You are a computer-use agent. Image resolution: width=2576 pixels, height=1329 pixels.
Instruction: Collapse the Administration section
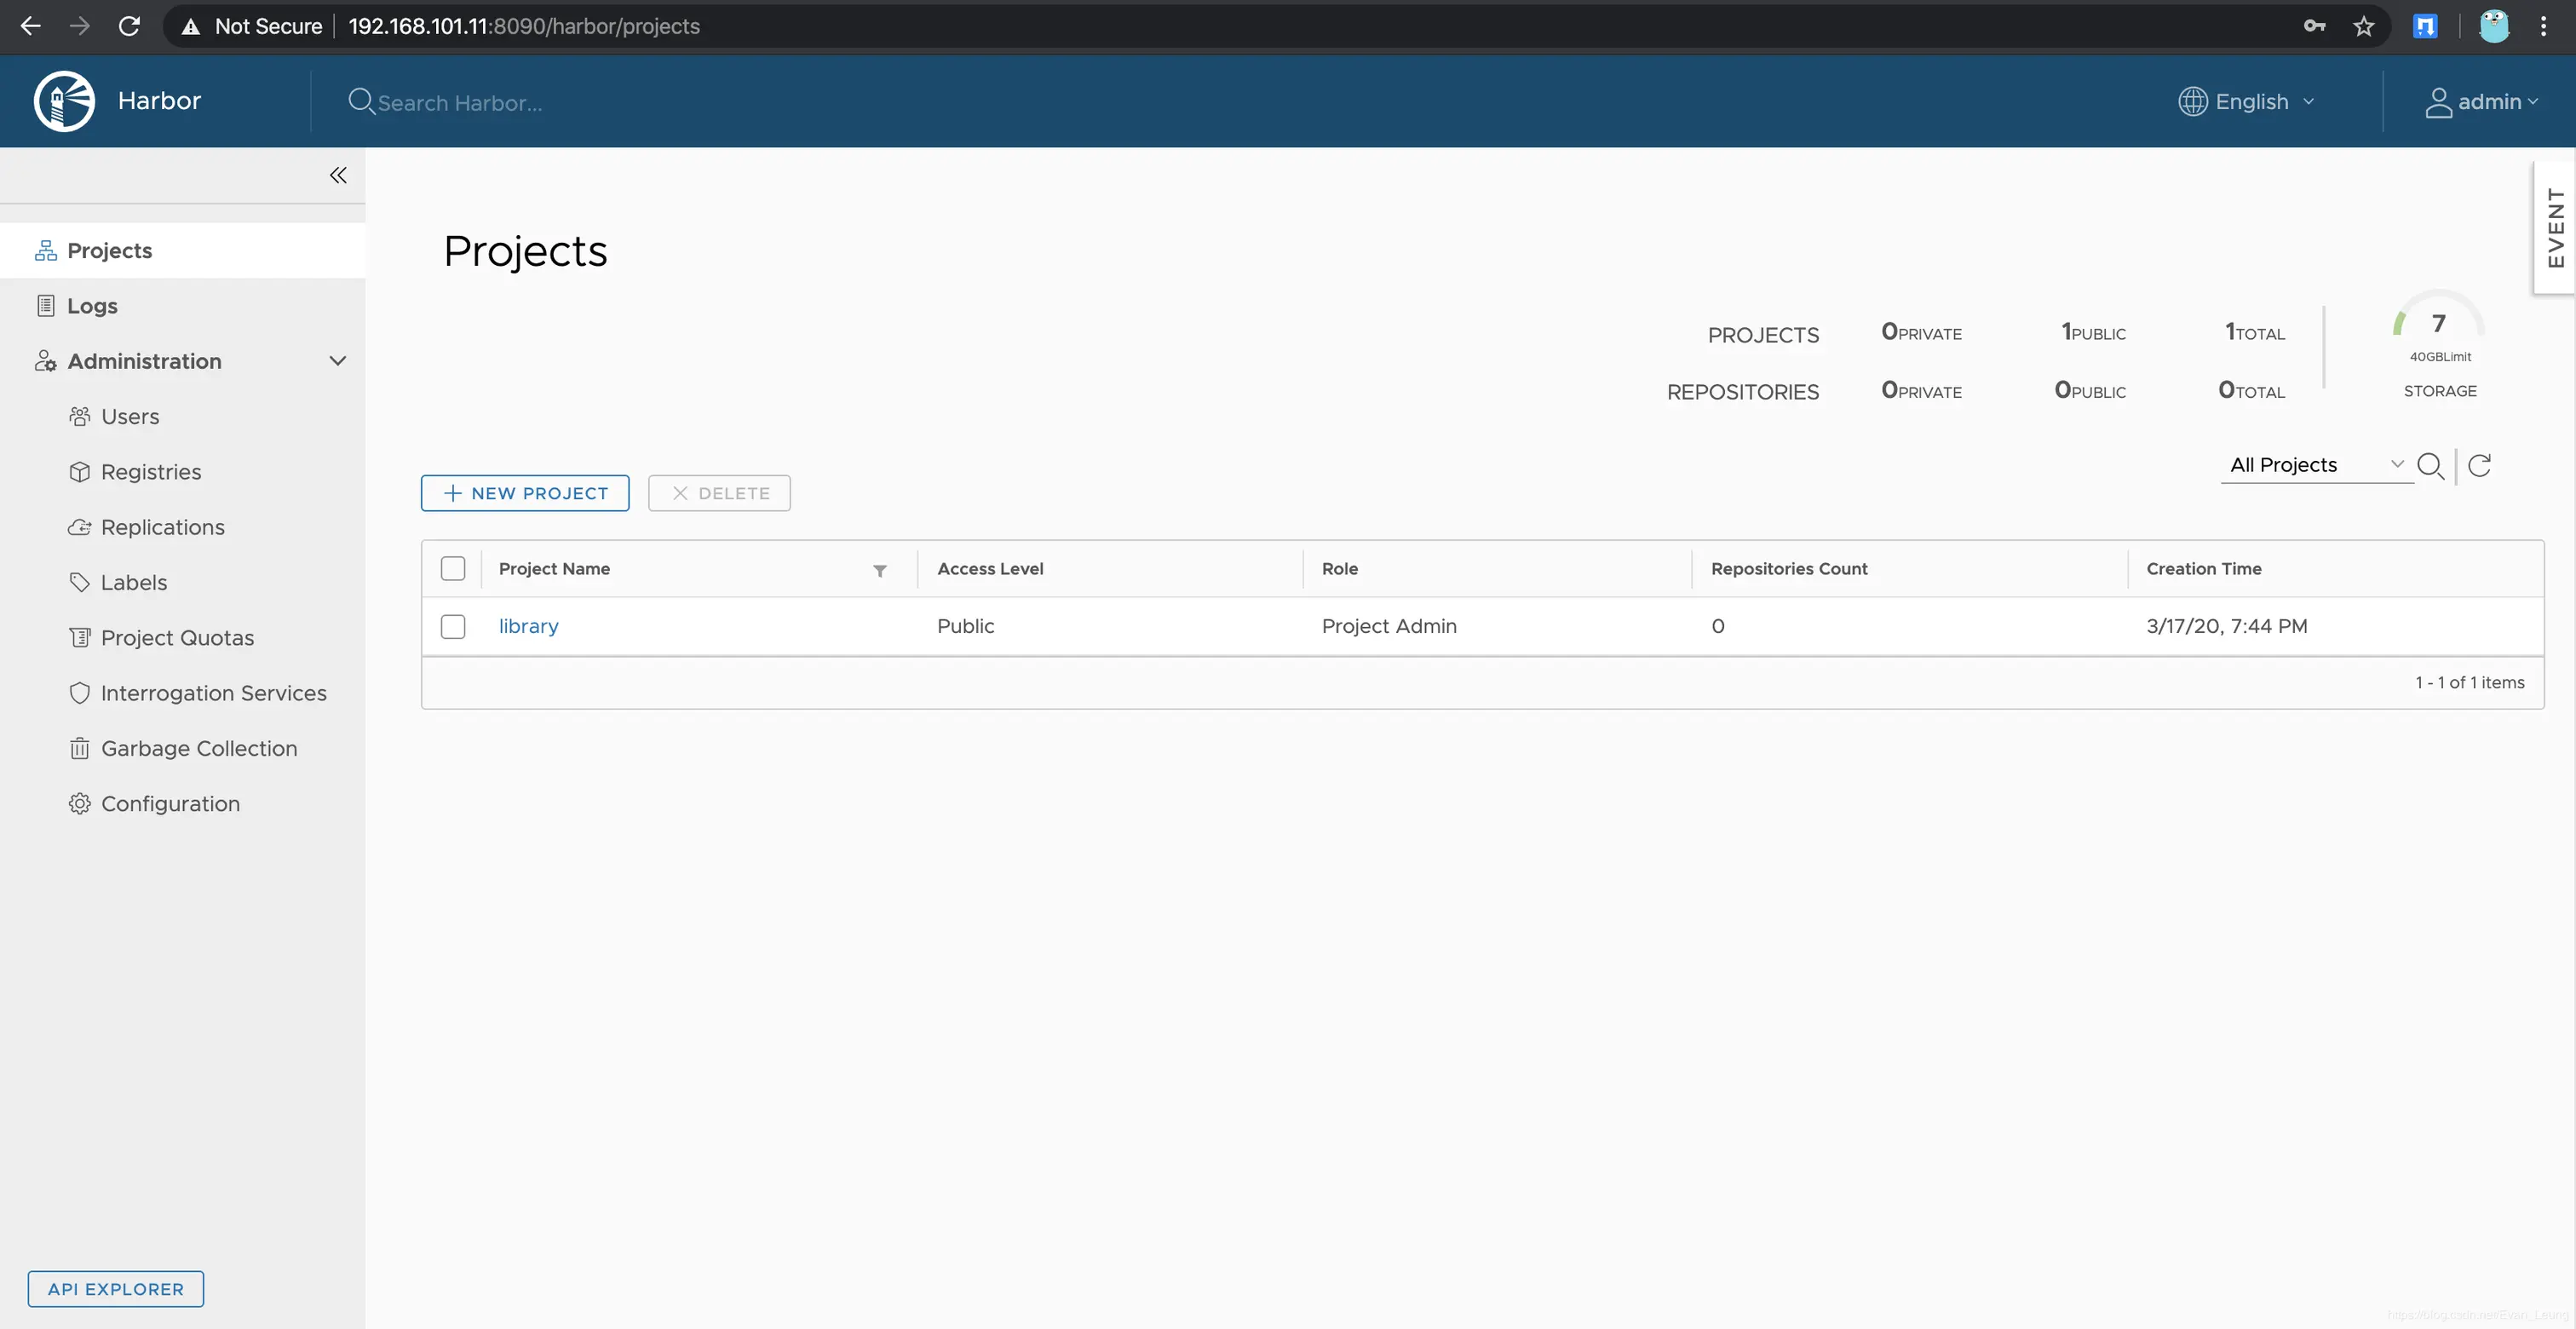click(337, 361)
